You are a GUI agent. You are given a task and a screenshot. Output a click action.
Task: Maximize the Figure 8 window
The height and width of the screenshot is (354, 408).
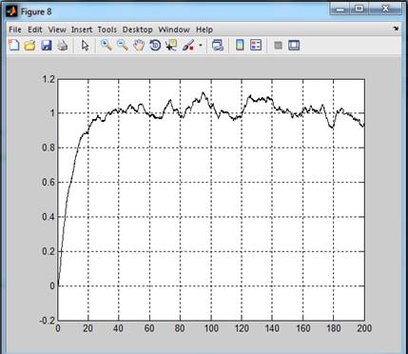[359, 9]
